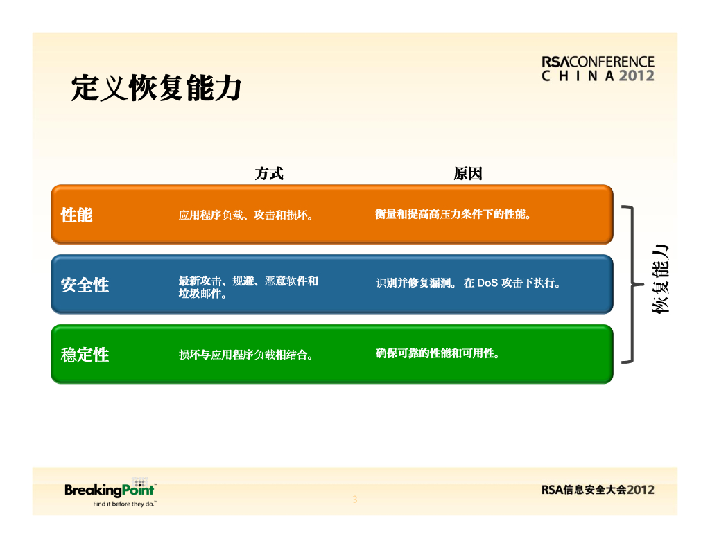Click the footer text RSA信息安全大会2012

click(x=598, y=490)
